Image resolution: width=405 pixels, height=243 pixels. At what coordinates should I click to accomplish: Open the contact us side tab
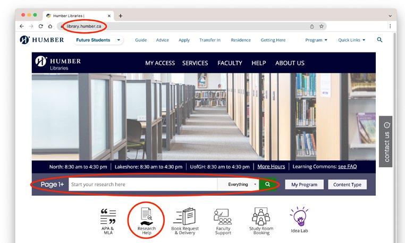pyautogui.click(x=386, y=142)
